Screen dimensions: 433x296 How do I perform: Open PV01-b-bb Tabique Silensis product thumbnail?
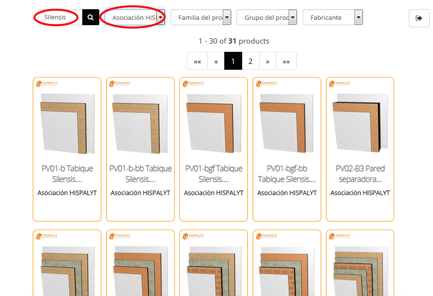pos(140,124)
